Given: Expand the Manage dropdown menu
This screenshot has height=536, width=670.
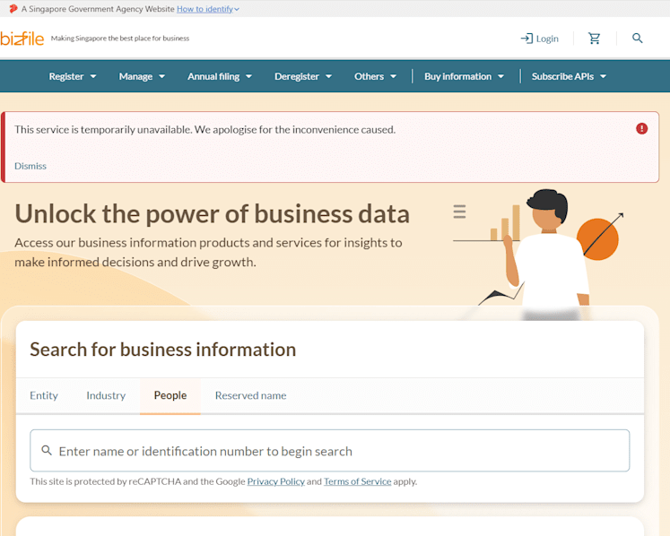Looking at the screenshot, I should [142, 76].
